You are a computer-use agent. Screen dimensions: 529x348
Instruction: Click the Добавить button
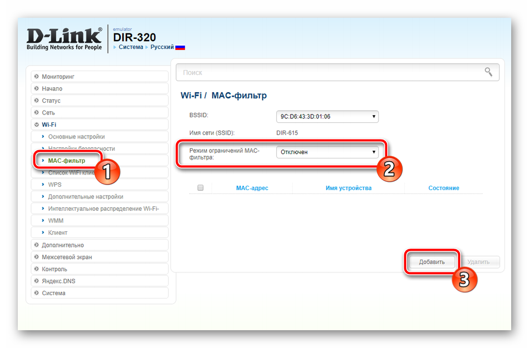[x=432, y=262]
